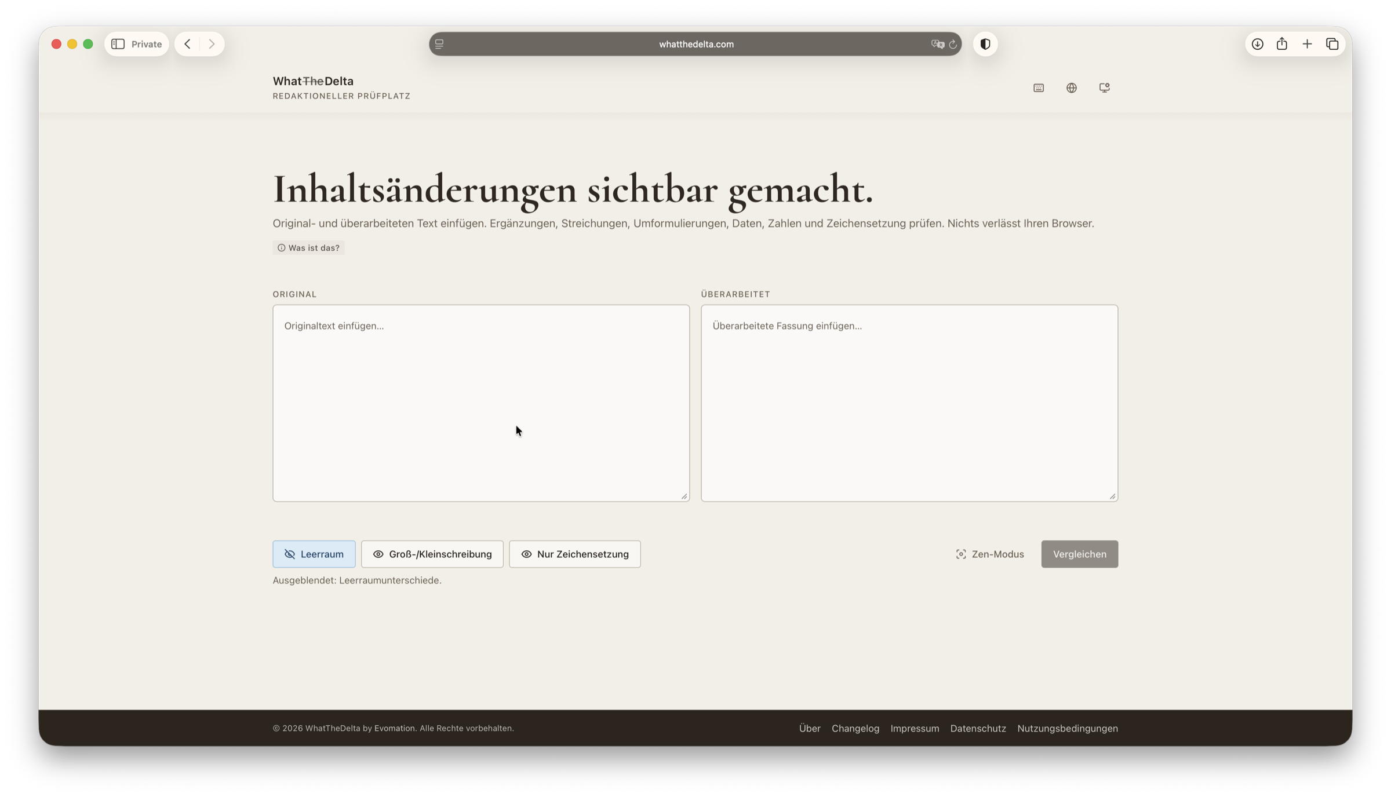The height and width of the screenshot is (797, 1391).
Task: Open a new tab with the plus icon
Action: point(1308,43)
